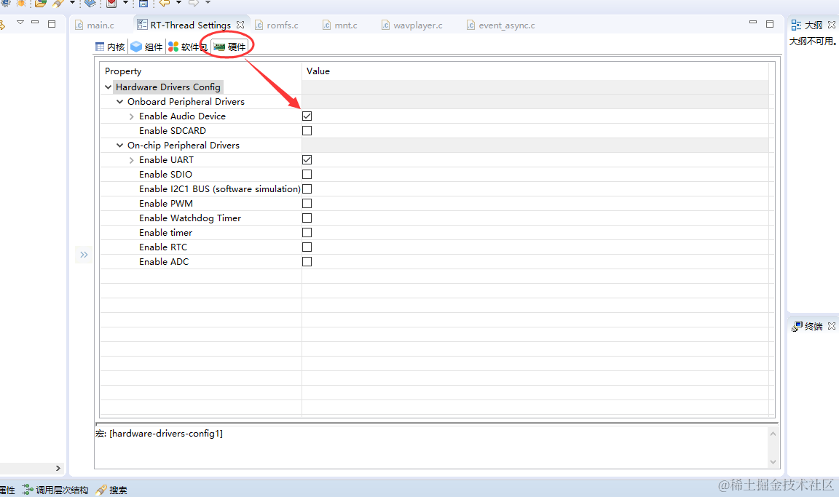Viewport: 839px width, 497px height.
Task: Check the Enable RTC checkbox
Action: click(x=307, y=247)
